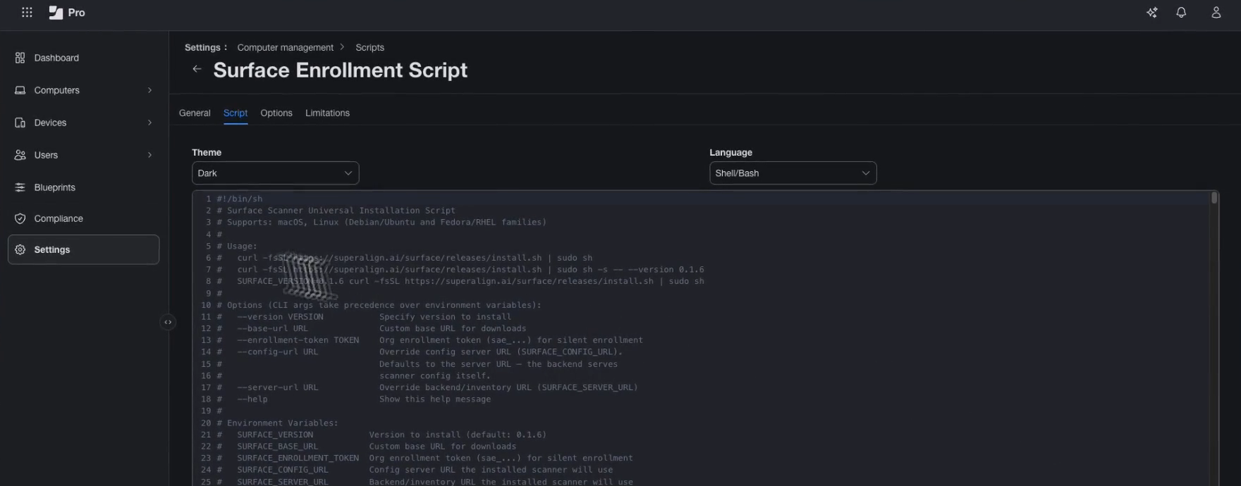Open the user account icon
This screenshot has width=1241, height=486.
[1216, 13]
